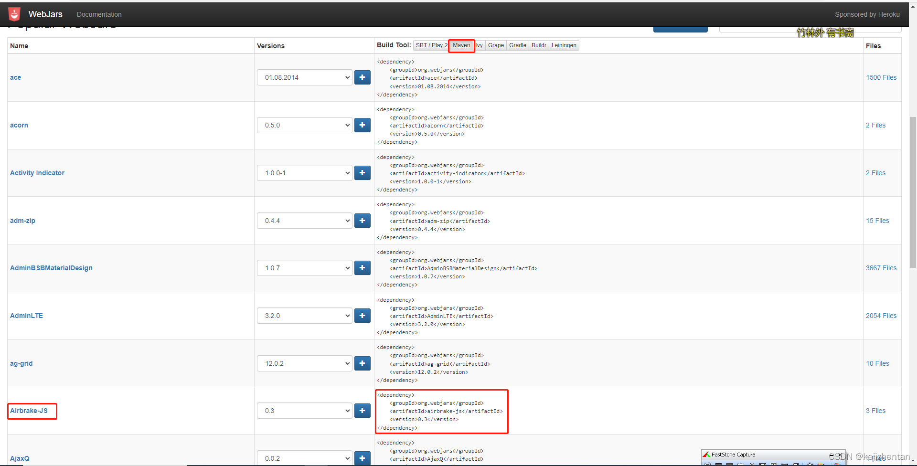Open the AdminLTE library link

26,316
